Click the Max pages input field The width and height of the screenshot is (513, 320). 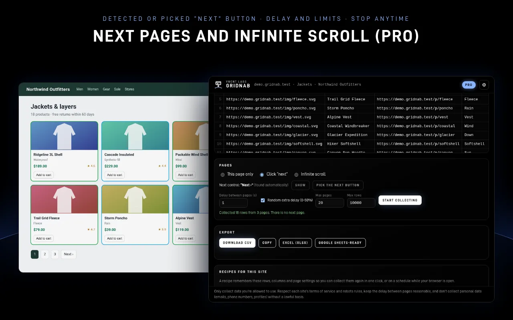coord(329,203)
